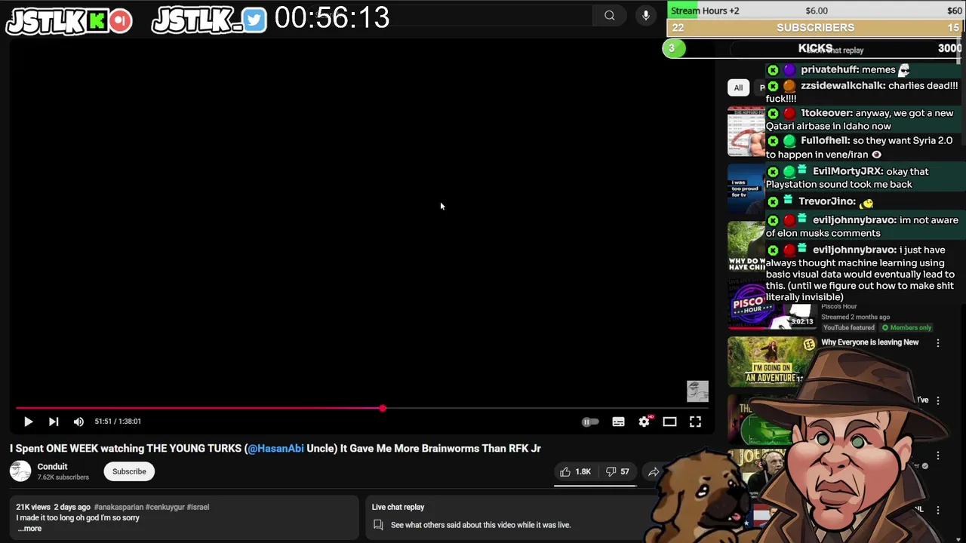Like the video with thumbs up
966x543 pixels.
[x=574, y=471]
